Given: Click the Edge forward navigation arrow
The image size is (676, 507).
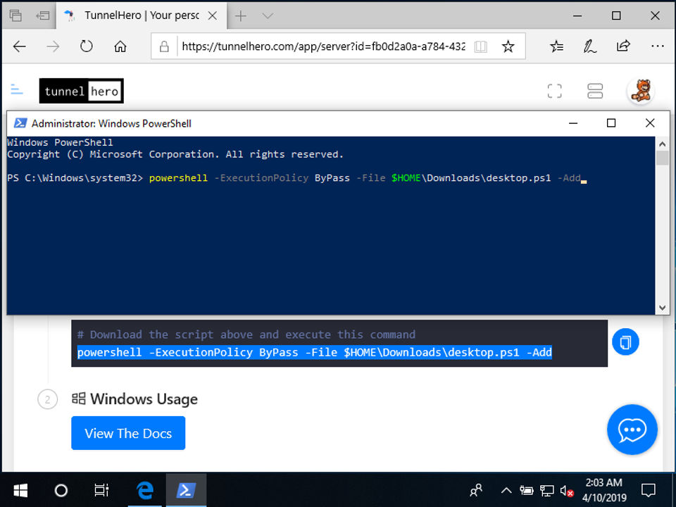Looking at the screenshot, I should click(x=53, y=46).
